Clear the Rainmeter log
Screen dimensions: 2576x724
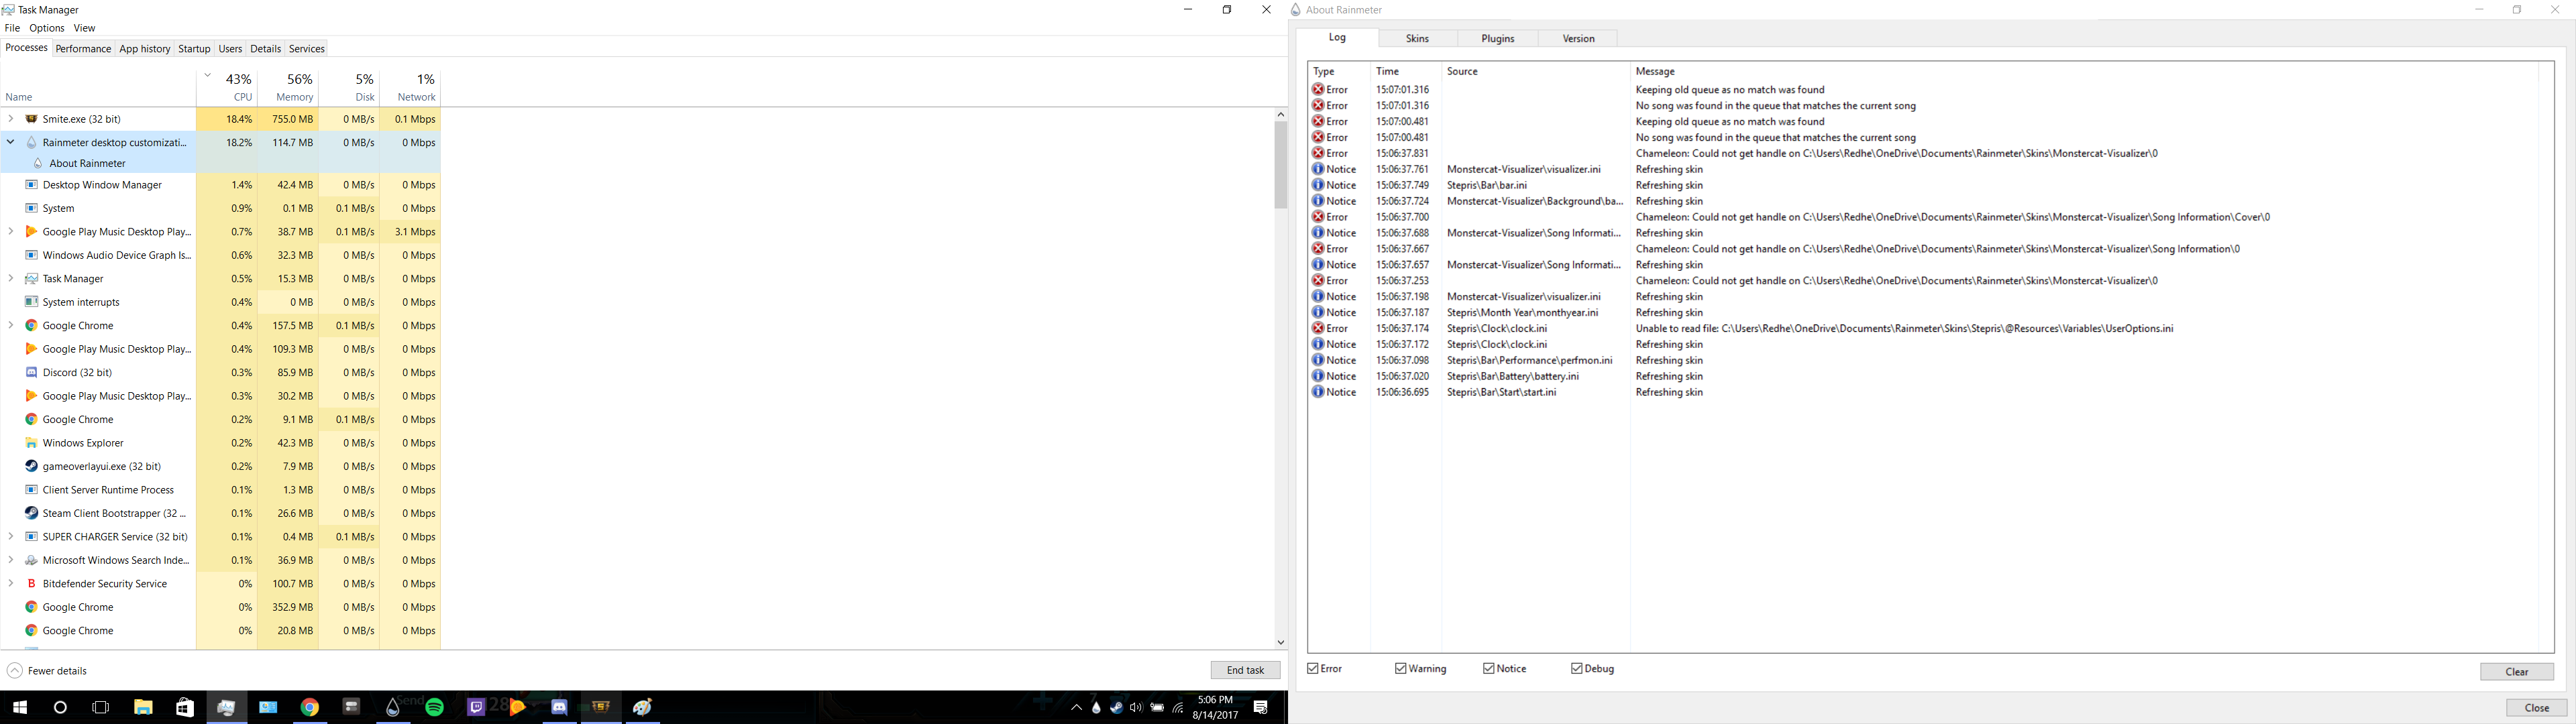[x=2517, y=672]
